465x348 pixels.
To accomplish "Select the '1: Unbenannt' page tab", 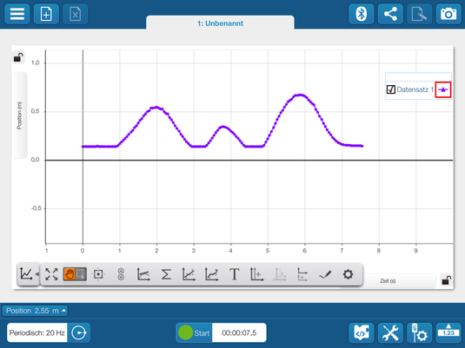I will pyautogui.click(x=220, y=23).
